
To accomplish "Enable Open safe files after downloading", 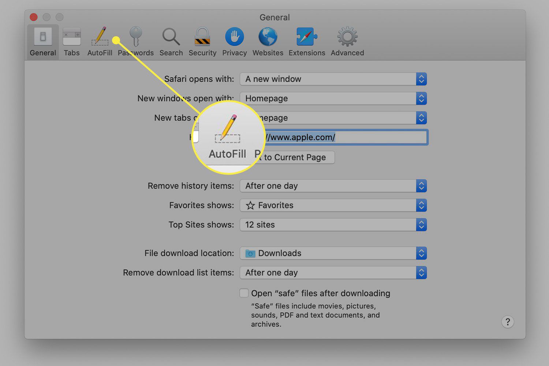I will 244,293.
